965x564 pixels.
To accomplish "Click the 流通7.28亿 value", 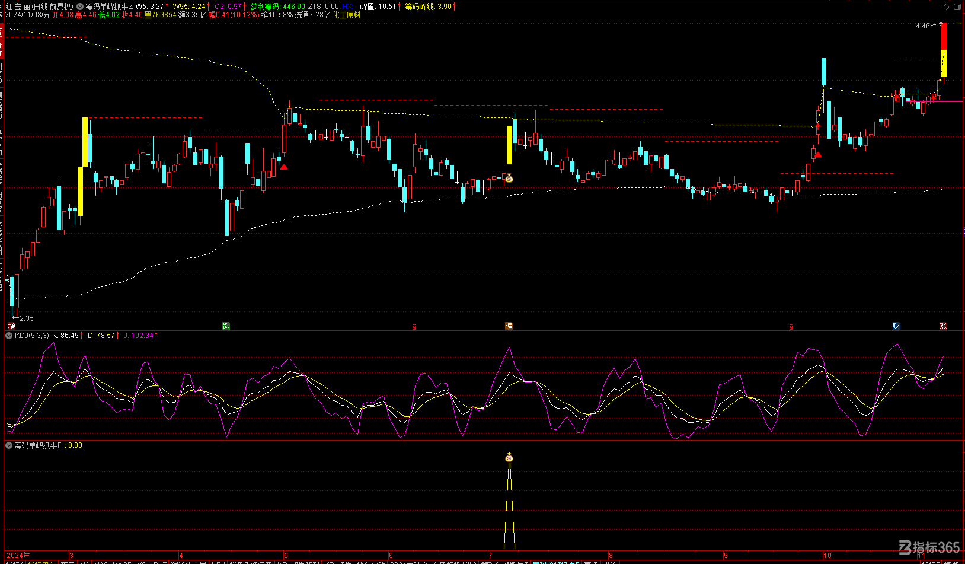I will click(x=312, y=15).
